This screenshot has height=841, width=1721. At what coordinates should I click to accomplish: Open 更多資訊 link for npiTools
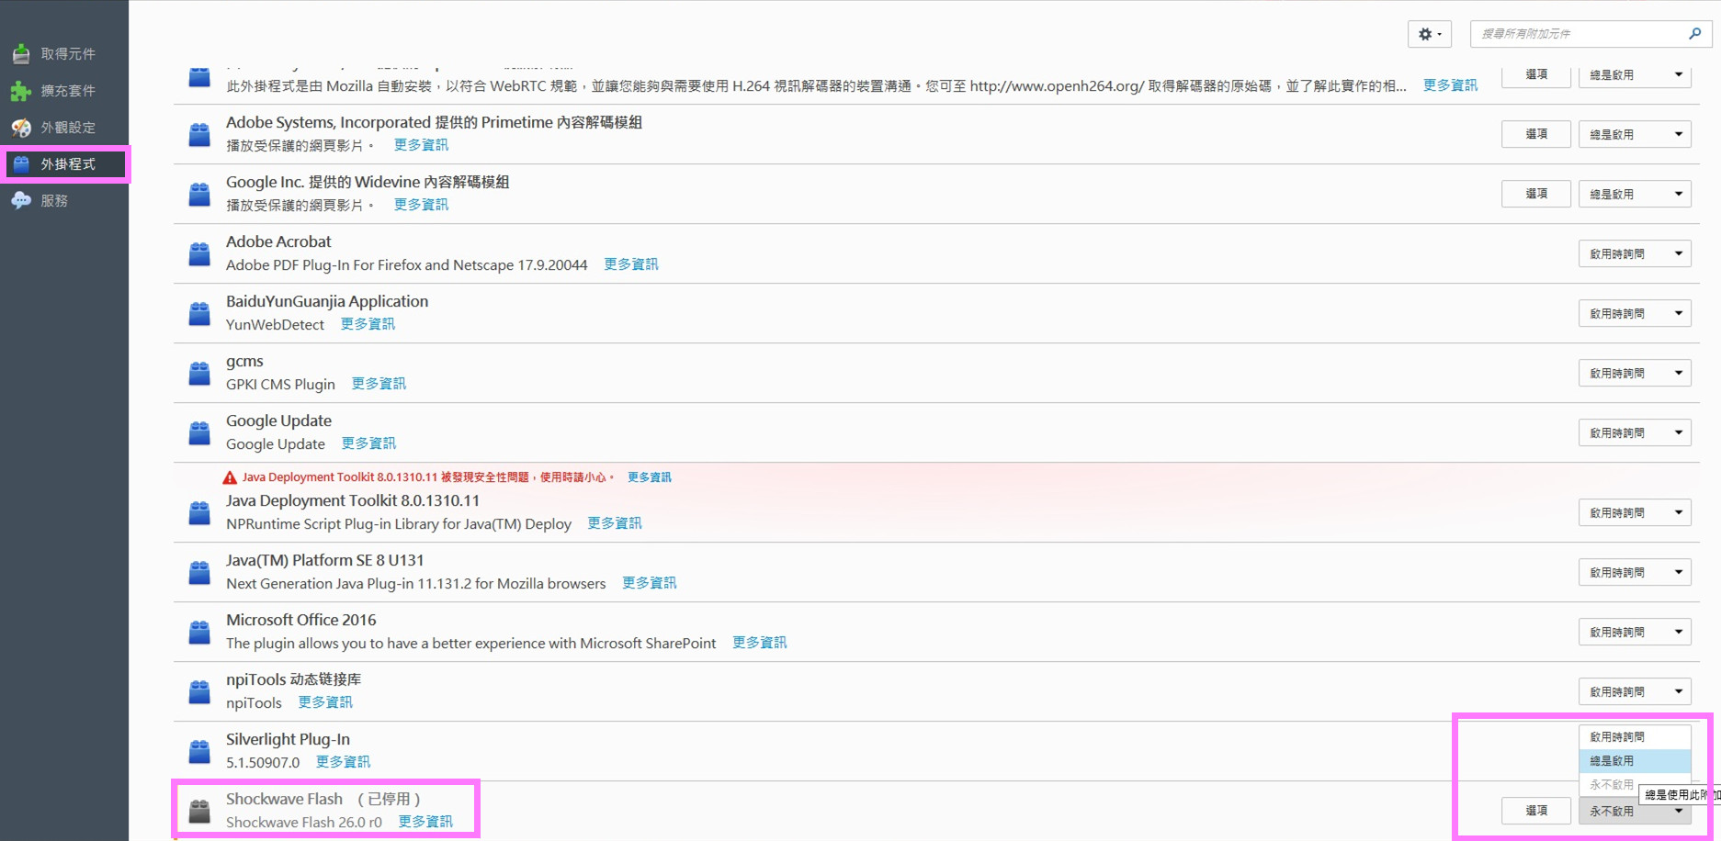pyautogui.click(x=325, y=702)
